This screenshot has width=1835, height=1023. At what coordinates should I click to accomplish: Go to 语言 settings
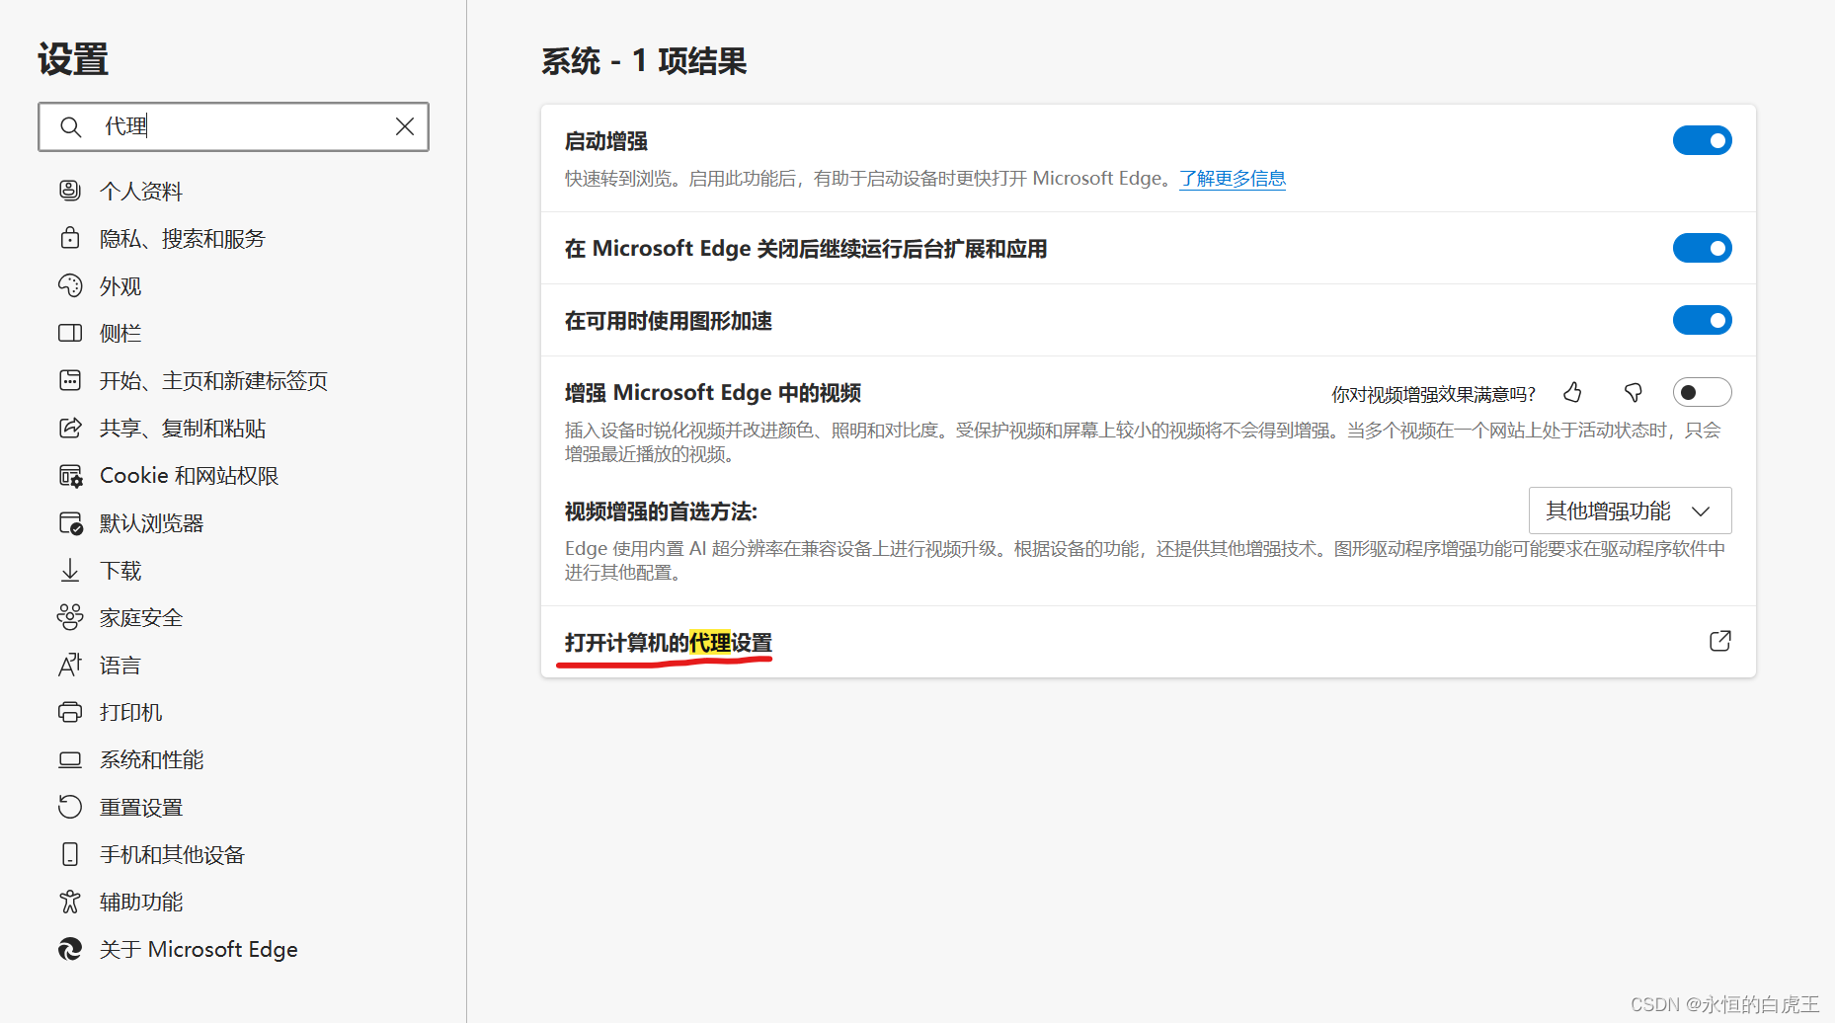[x=120, y=665]
